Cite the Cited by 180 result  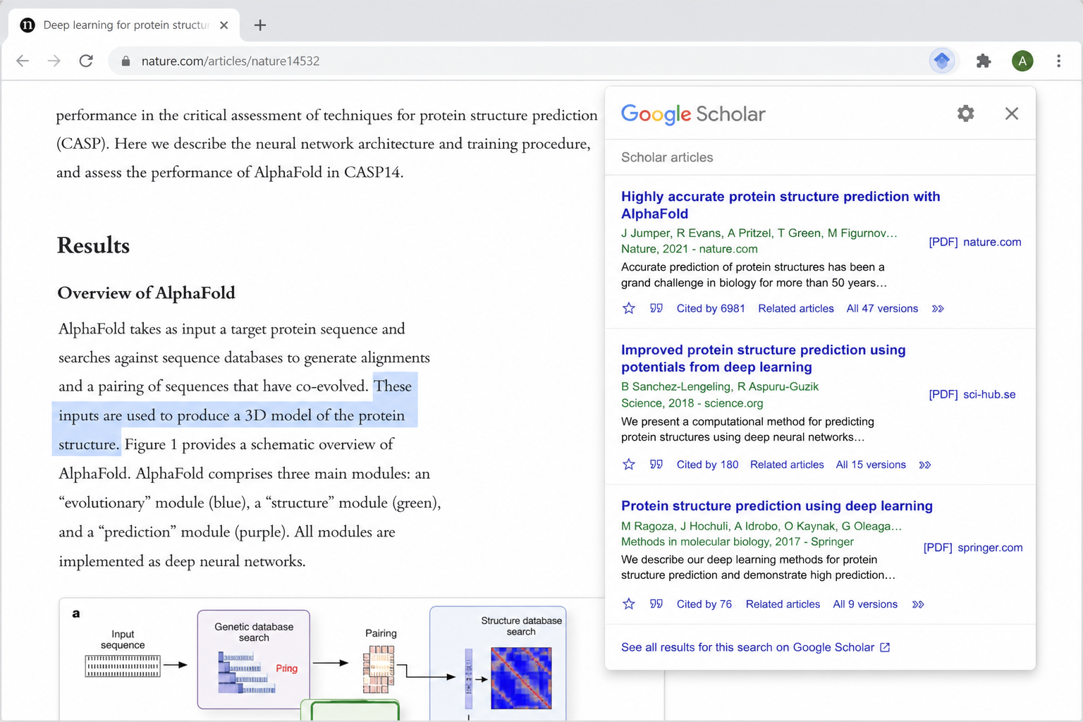tap(656, 464)
